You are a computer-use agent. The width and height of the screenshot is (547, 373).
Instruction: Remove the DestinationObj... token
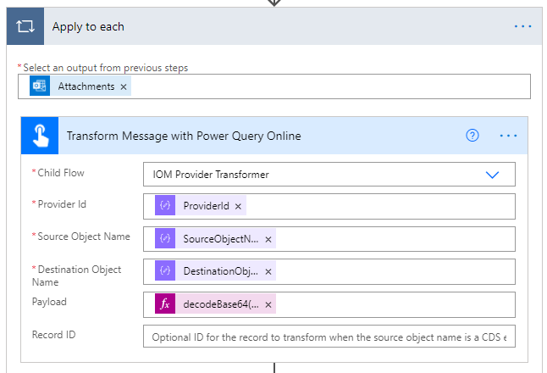[268, 272]
